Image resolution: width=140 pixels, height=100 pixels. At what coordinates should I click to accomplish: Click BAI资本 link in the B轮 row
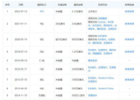92,78
